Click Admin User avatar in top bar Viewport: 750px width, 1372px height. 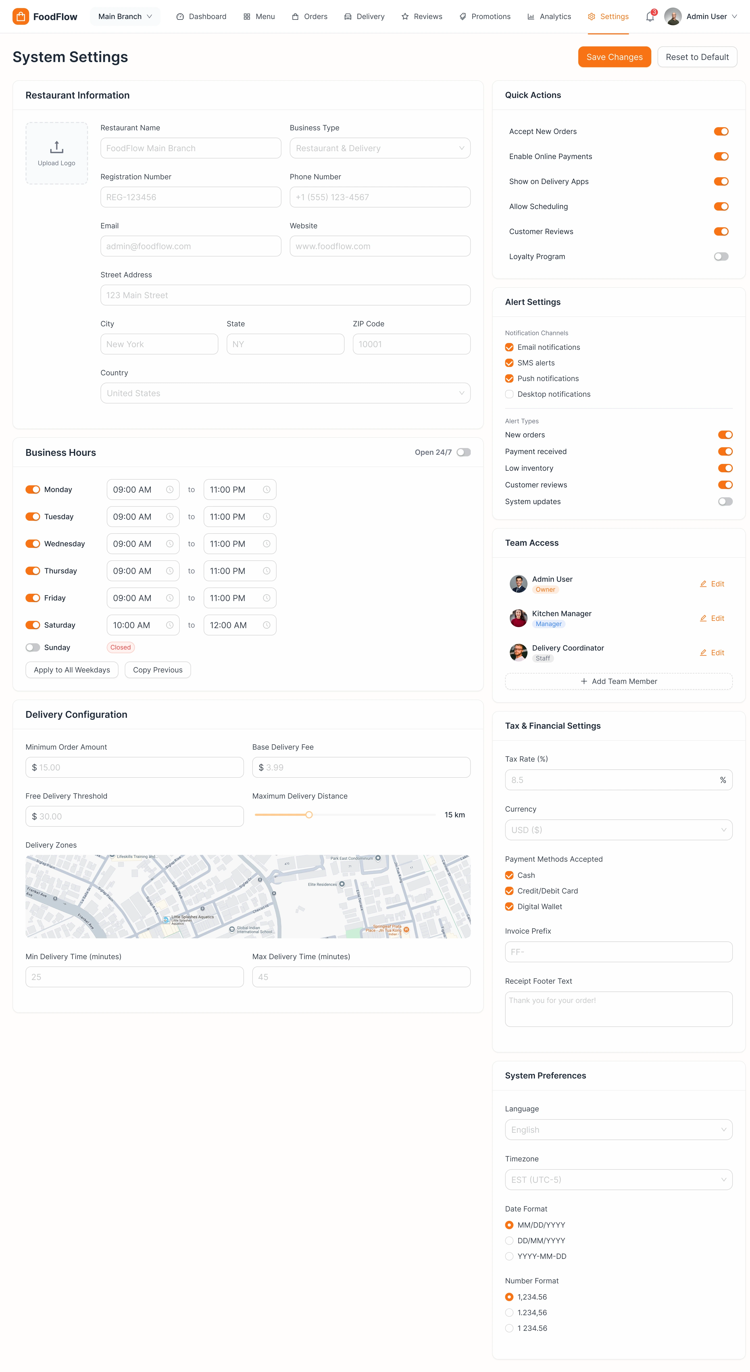click(673, 16)
